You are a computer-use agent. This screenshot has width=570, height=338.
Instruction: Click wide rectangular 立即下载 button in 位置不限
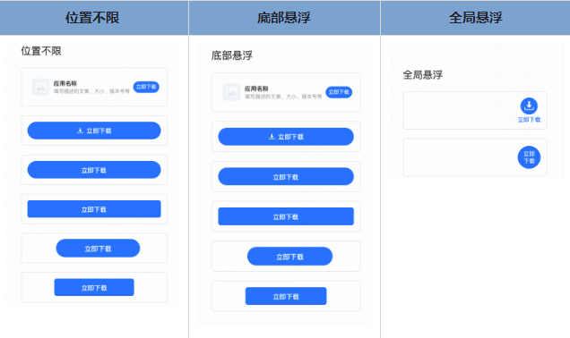94,209
